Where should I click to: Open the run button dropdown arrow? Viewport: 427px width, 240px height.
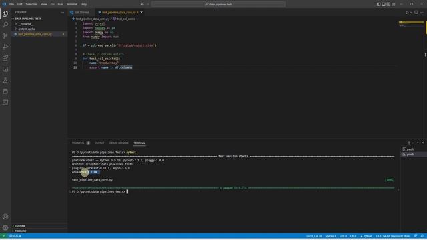411,12
